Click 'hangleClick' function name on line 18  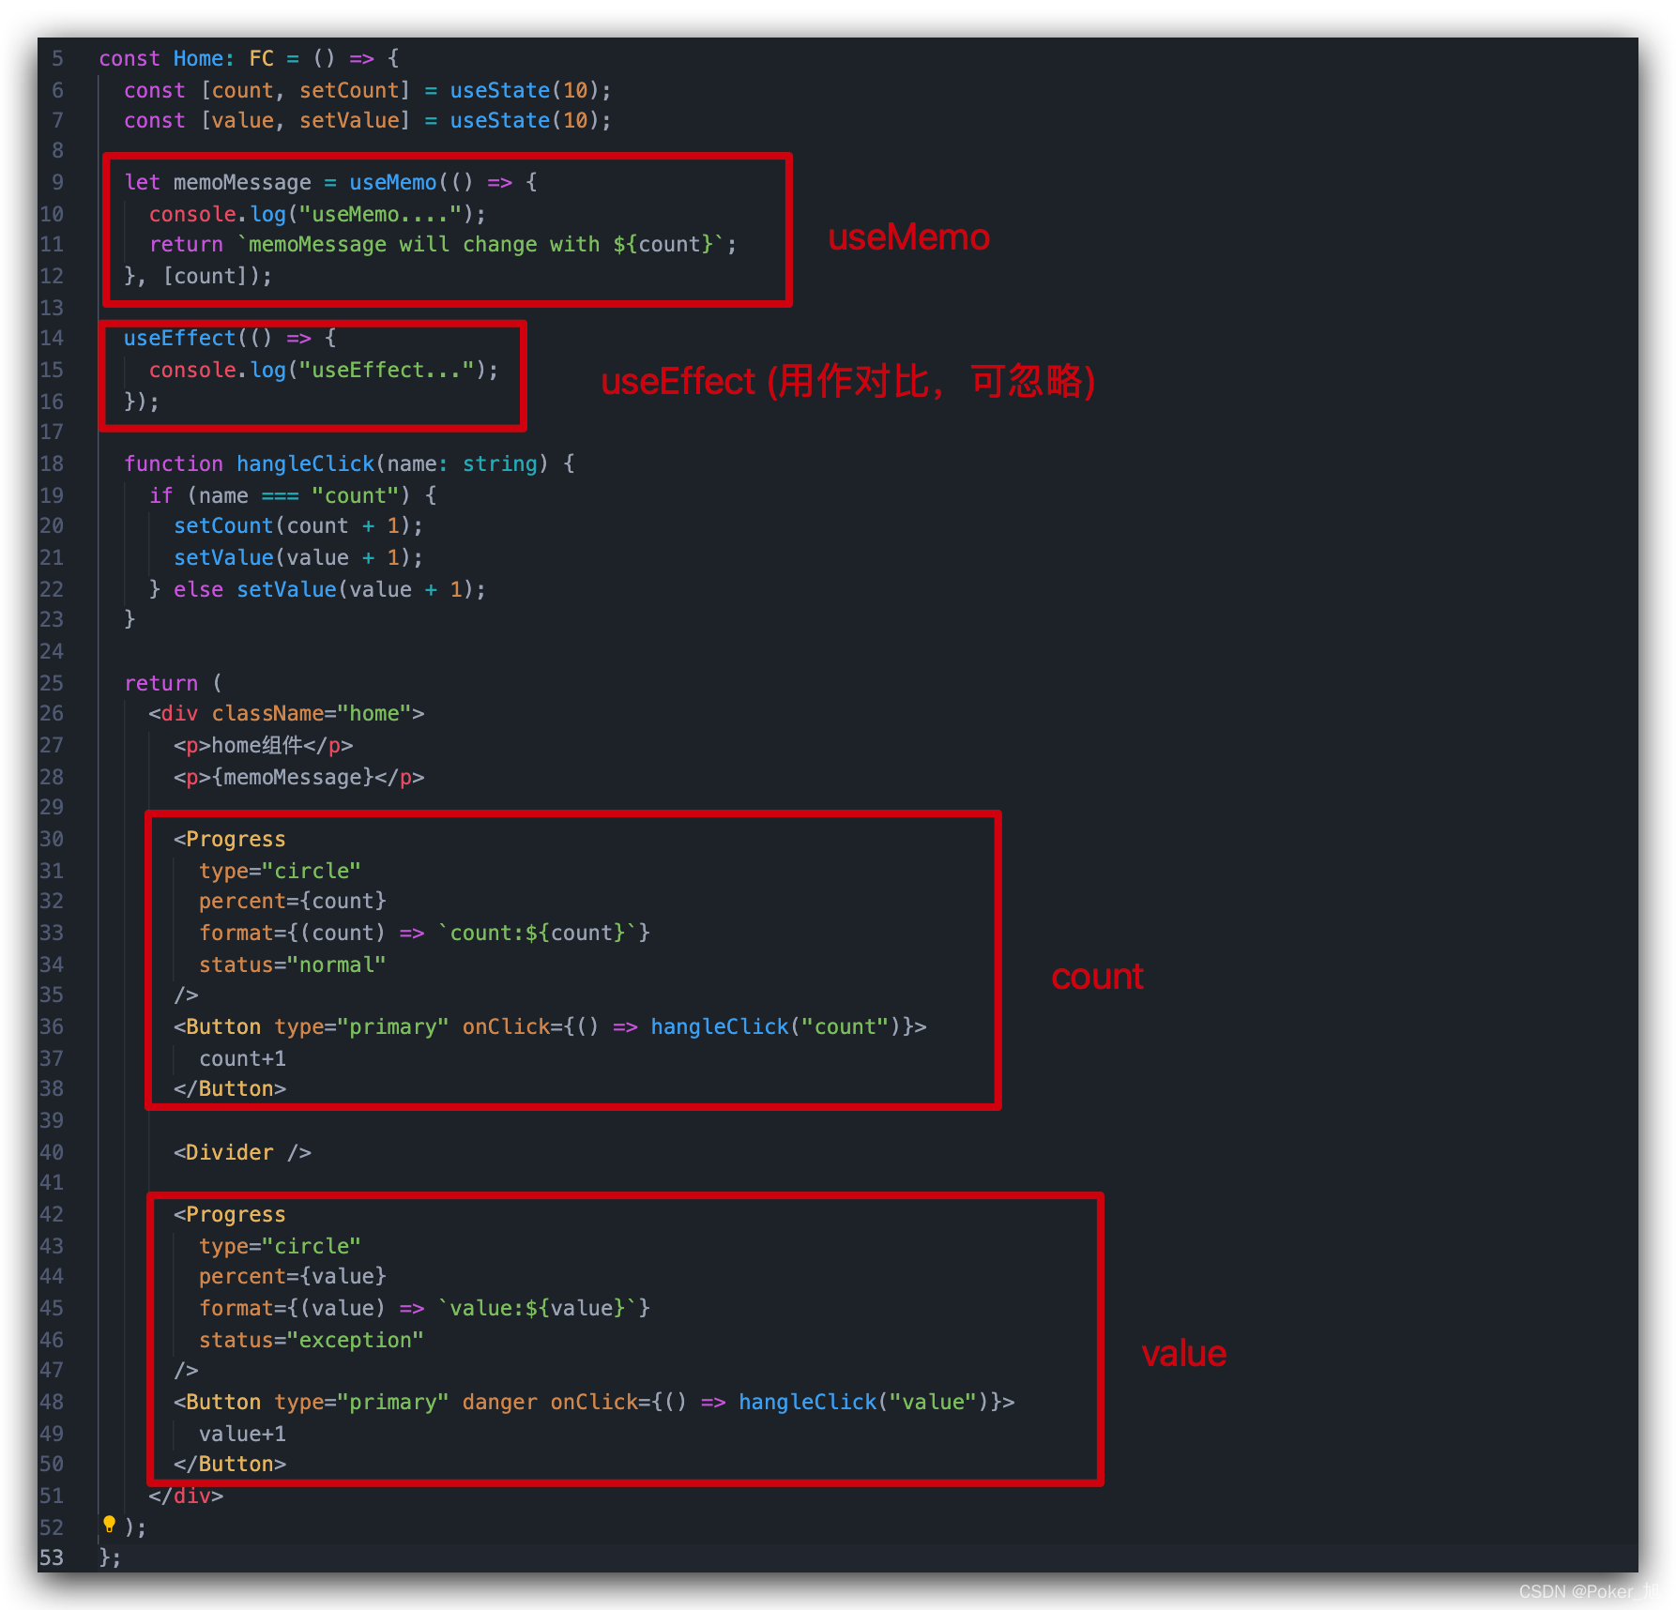[x=306, y=463]
